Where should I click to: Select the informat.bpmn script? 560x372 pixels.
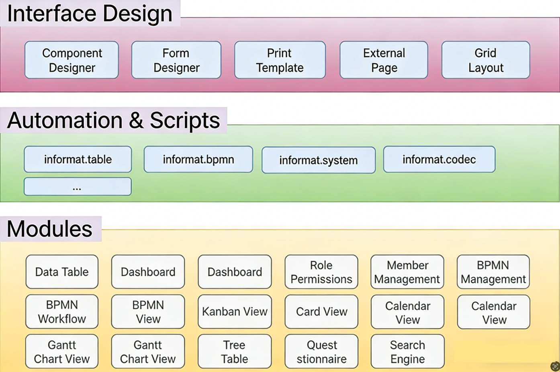pos(198,159)
